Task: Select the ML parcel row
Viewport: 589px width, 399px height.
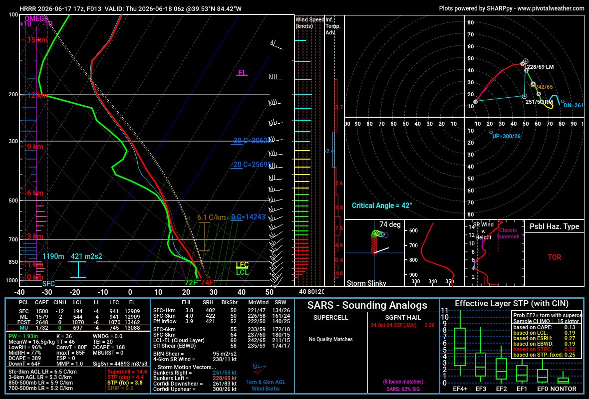Action: click(x=78, y=317)
